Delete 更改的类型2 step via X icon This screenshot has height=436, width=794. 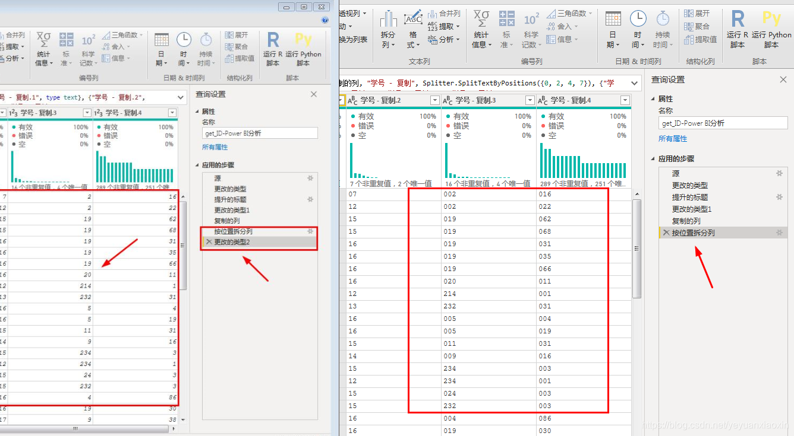[x=208, y=241]
